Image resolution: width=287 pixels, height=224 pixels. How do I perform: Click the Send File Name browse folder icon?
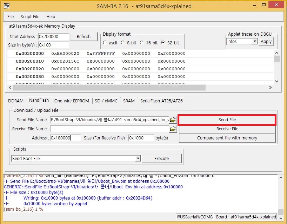[173, 120]
